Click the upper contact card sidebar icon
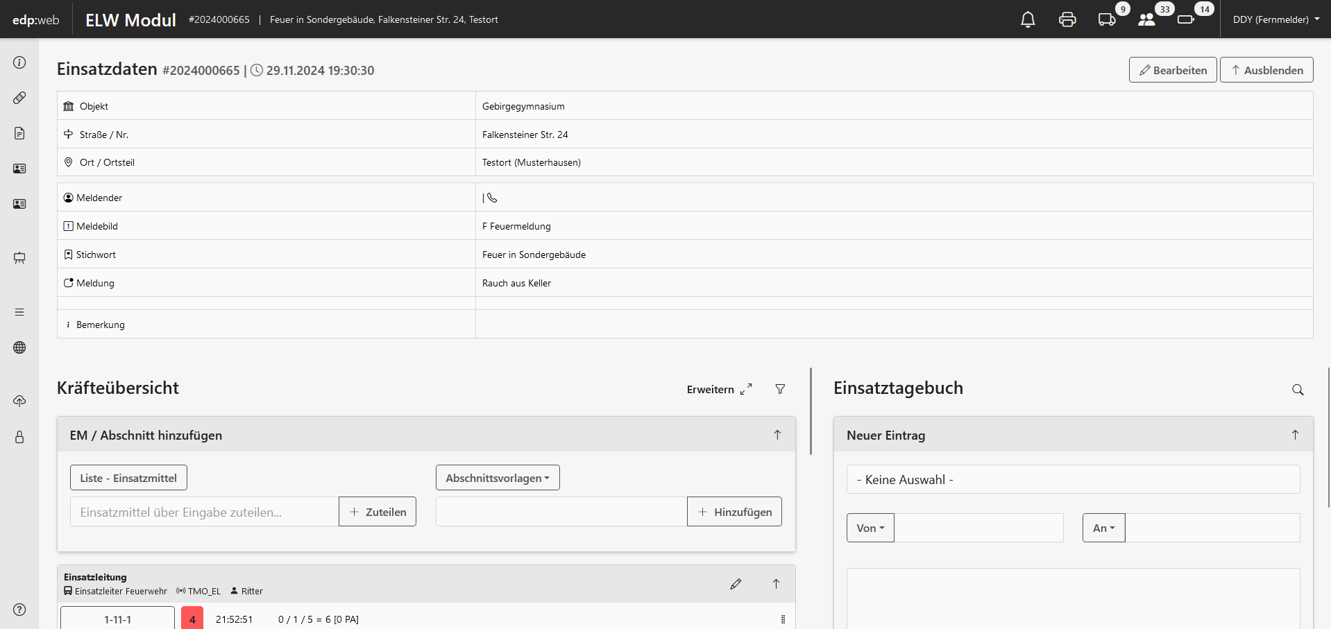Image resolution: width=1331 pixels, height=629 pixels. tap(19, 169)
